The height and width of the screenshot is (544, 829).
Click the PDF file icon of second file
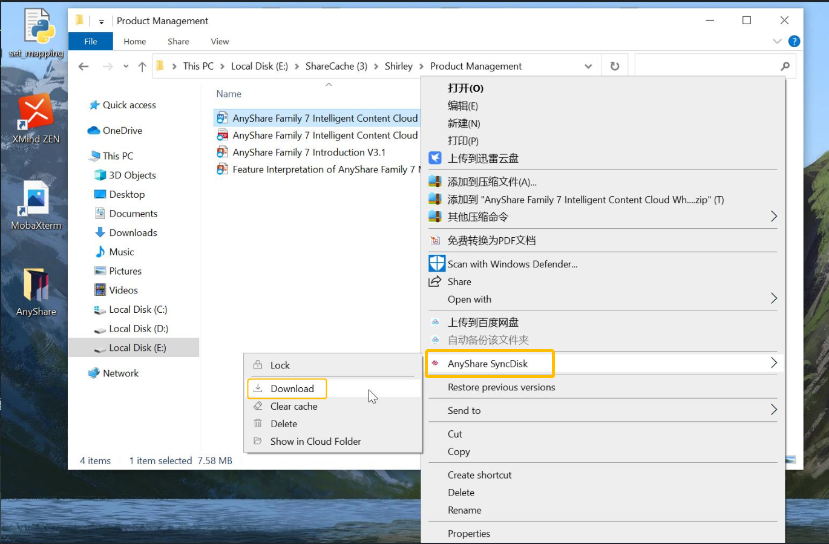pyautogui.click(x=223, y=136)
